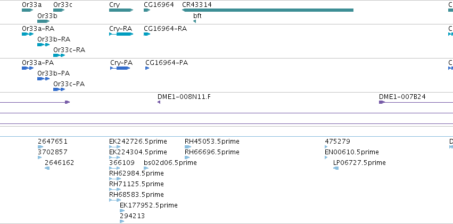Click the RH45053.5prime EST glyph
The width and height of the screenshot is (453, 224).
[x=188, y=147]
